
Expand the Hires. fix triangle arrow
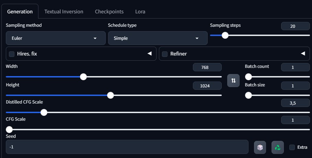149,53
